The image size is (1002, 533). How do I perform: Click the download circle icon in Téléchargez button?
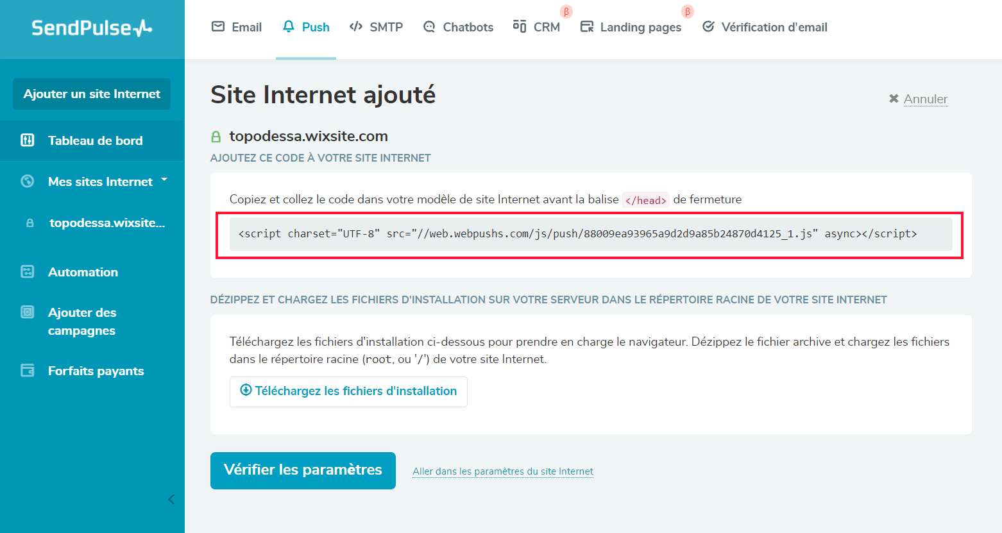tap(246, 390)
